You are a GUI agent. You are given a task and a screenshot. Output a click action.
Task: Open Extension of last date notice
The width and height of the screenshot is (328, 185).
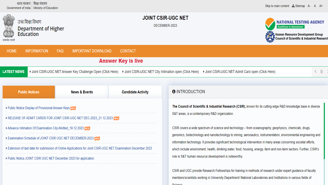click(x=80, y=148)
